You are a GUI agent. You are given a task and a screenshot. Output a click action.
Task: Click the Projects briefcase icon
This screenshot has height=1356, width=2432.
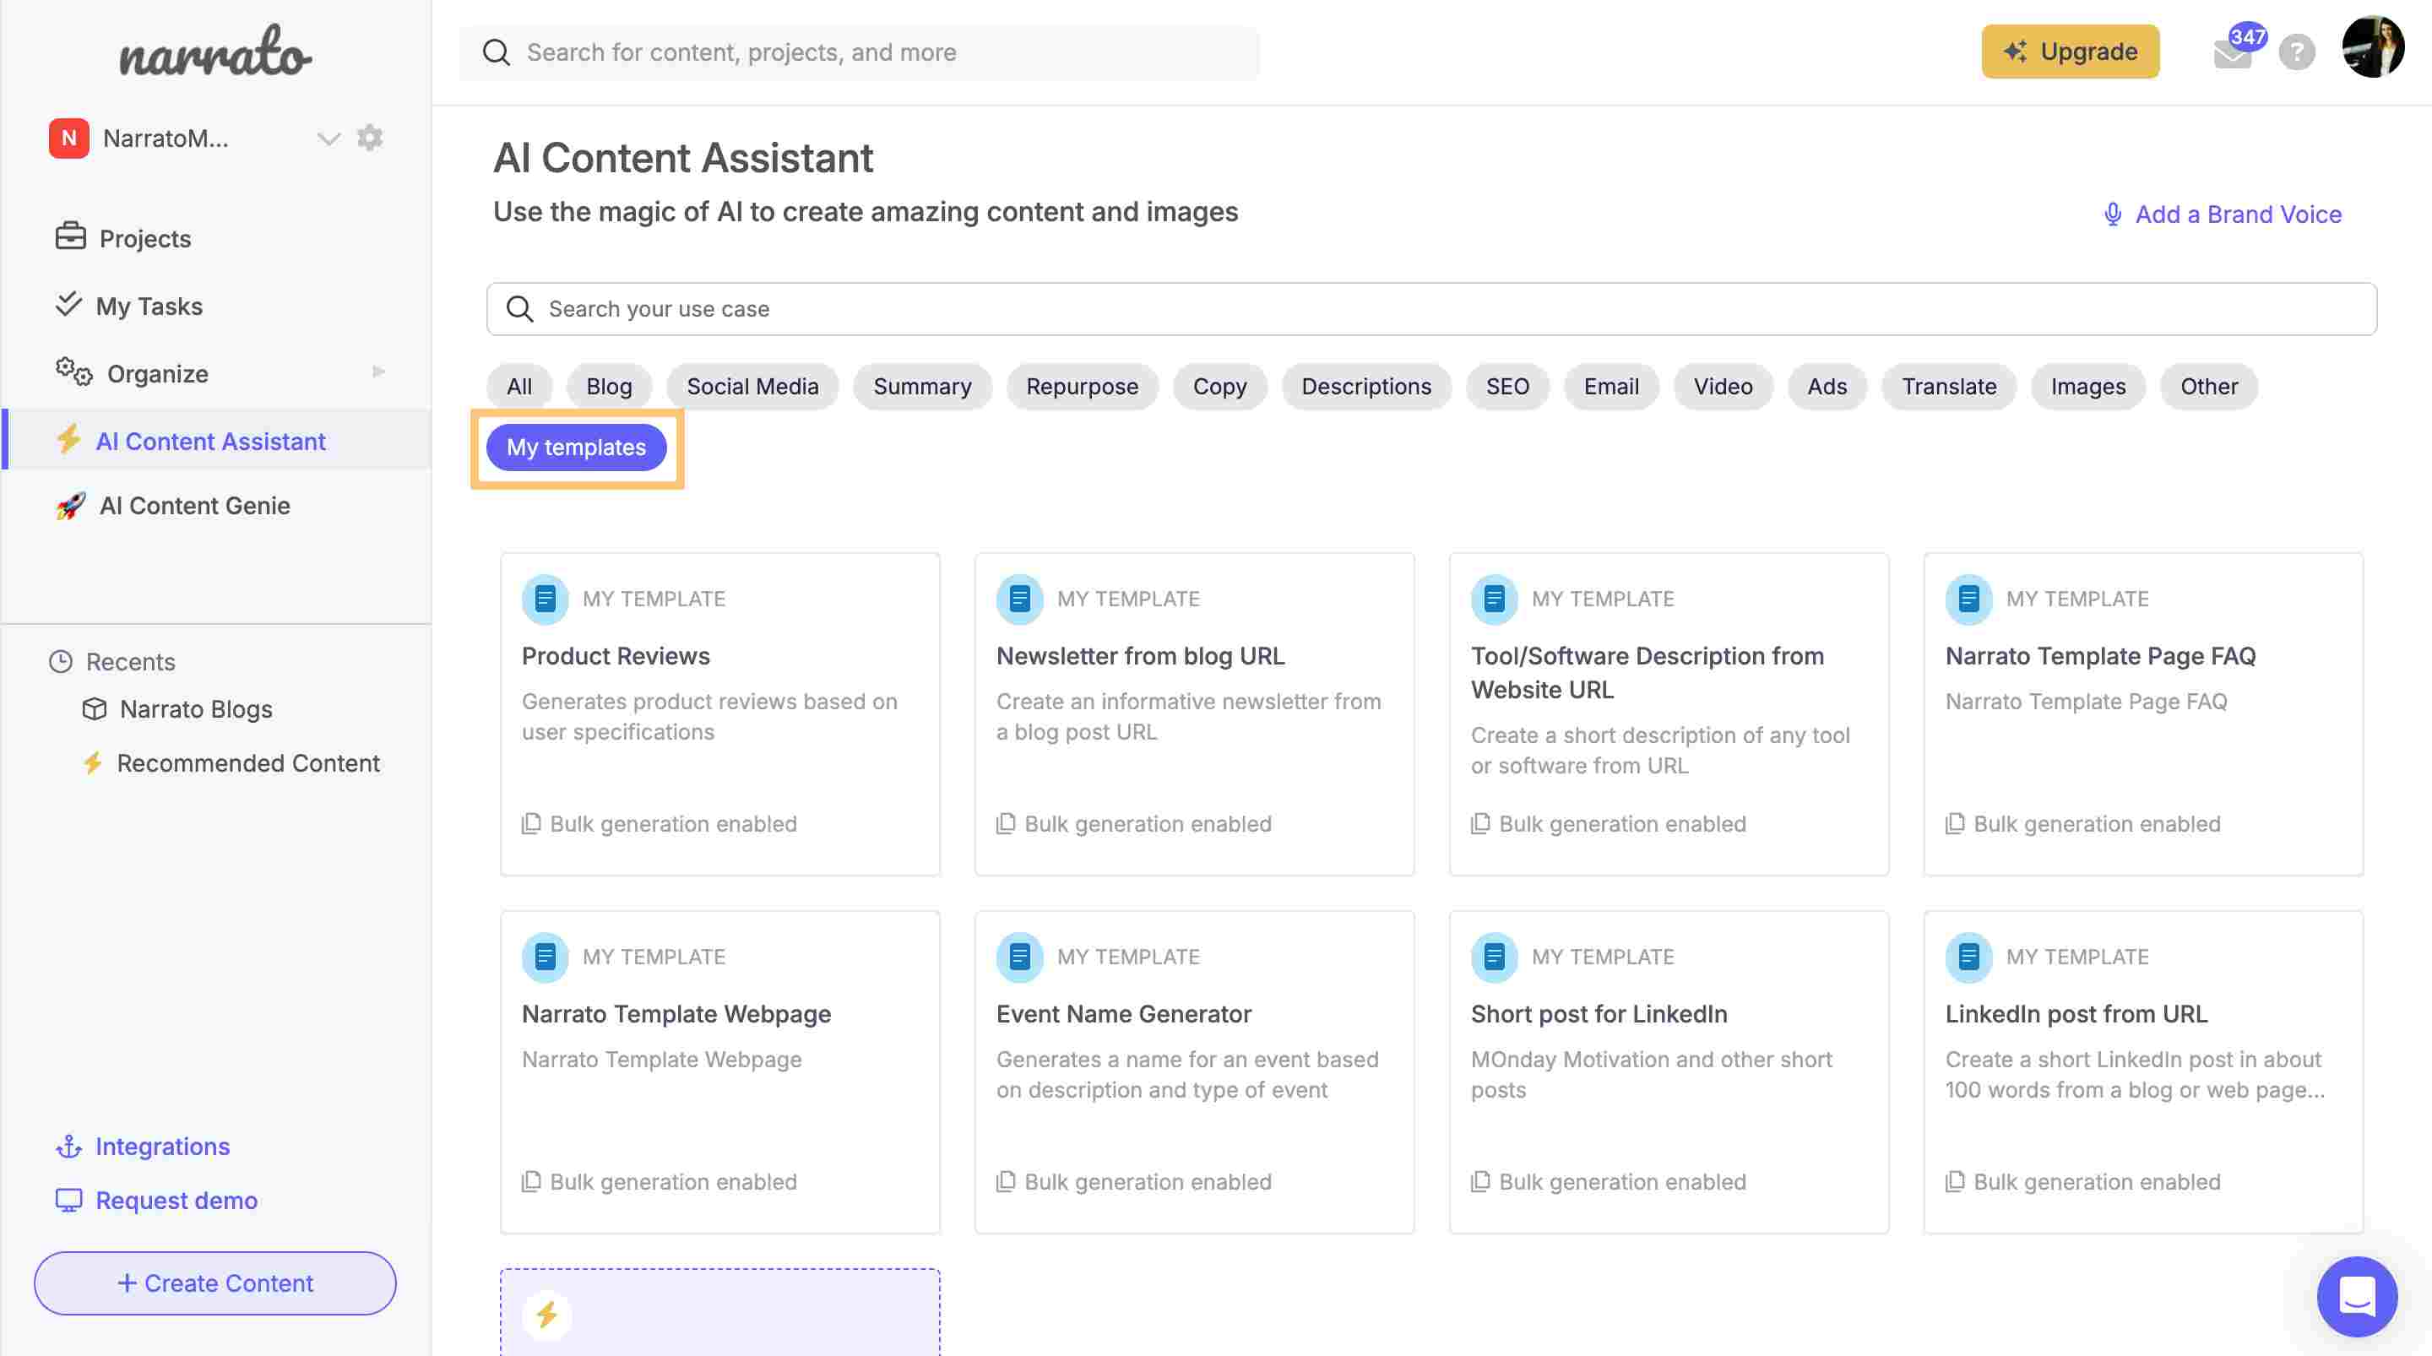pos(70,236)
